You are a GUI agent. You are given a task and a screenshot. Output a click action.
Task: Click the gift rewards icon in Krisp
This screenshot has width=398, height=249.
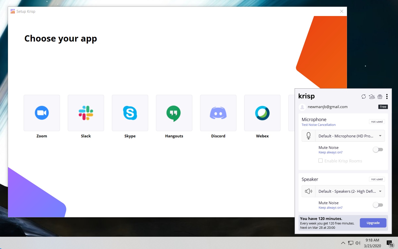380,97
